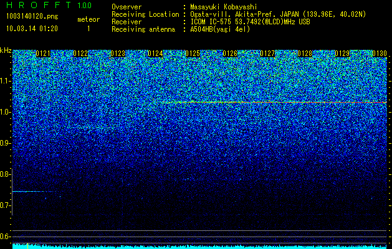Image resolution: width=392 pixels, height=249 pixels.
Task: Click the 1.1 kHz axis label
Action: point(5,81)
